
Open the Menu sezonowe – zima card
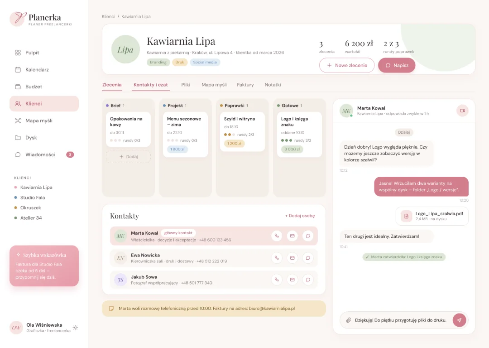click(x=185, y=134)
